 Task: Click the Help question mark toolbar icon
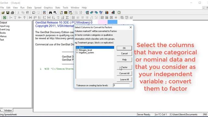119,13
